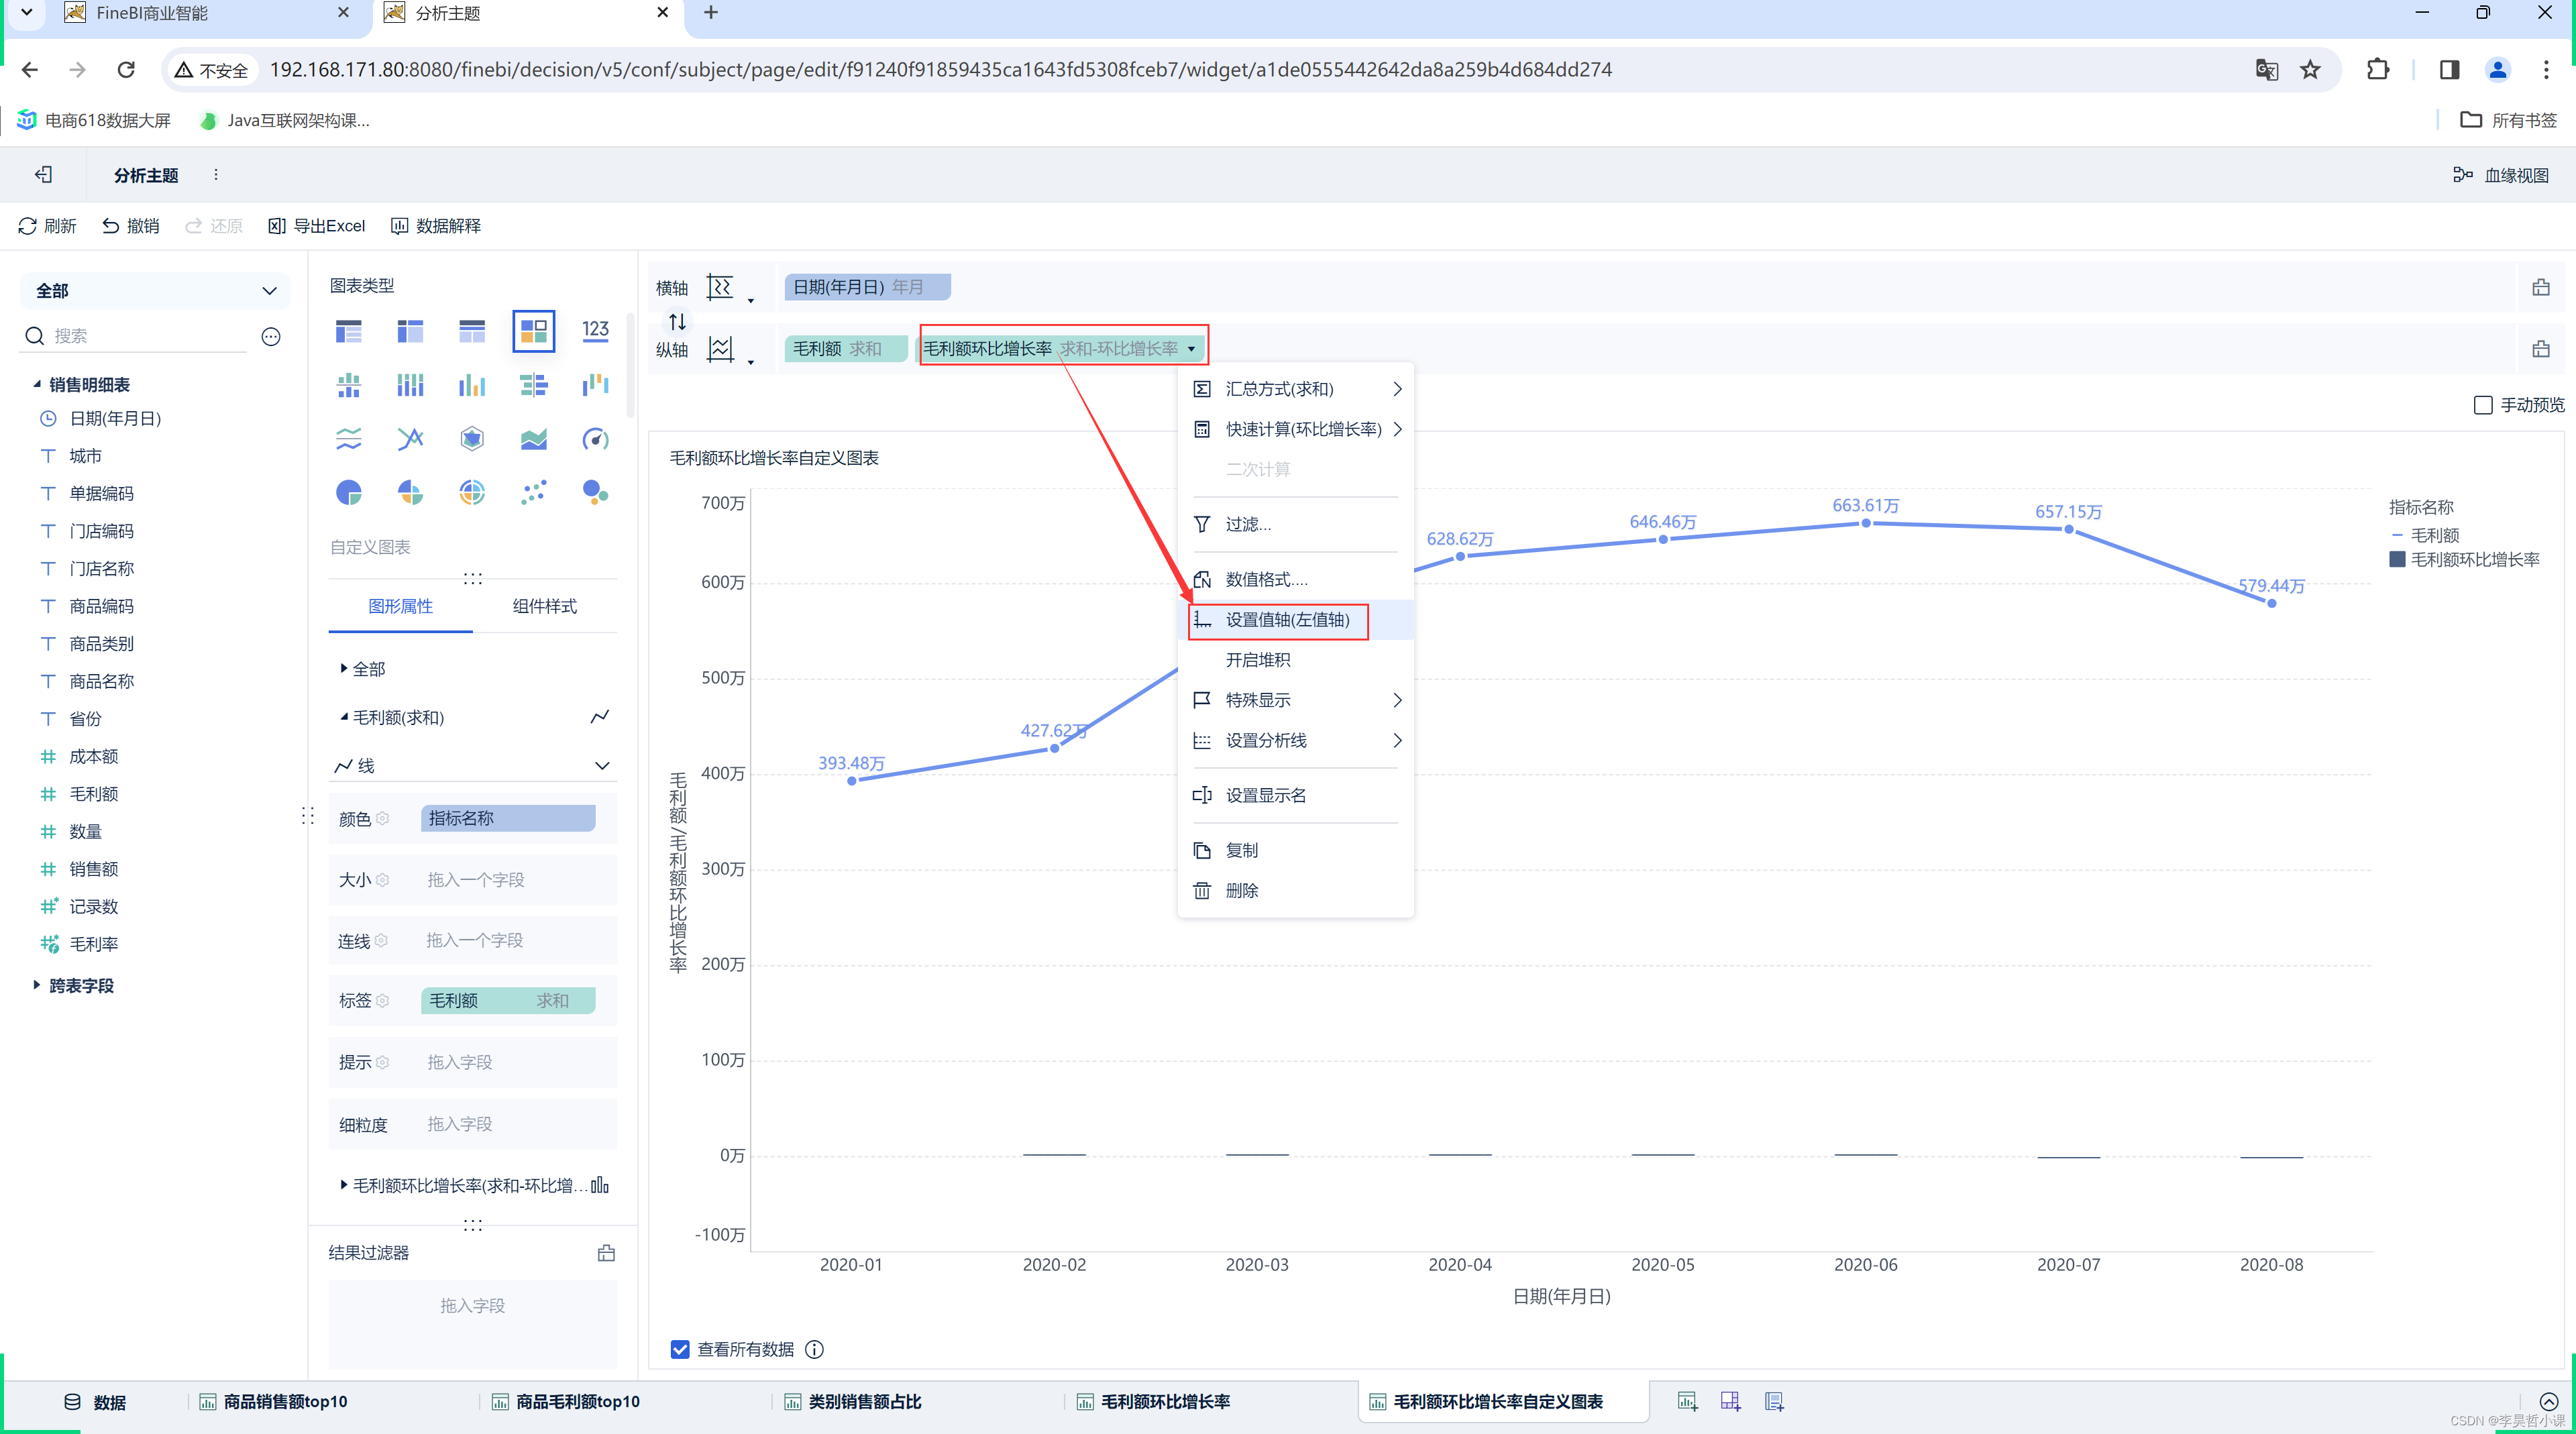
Task: Click the 数据解释 button
Action: point(436,226)
